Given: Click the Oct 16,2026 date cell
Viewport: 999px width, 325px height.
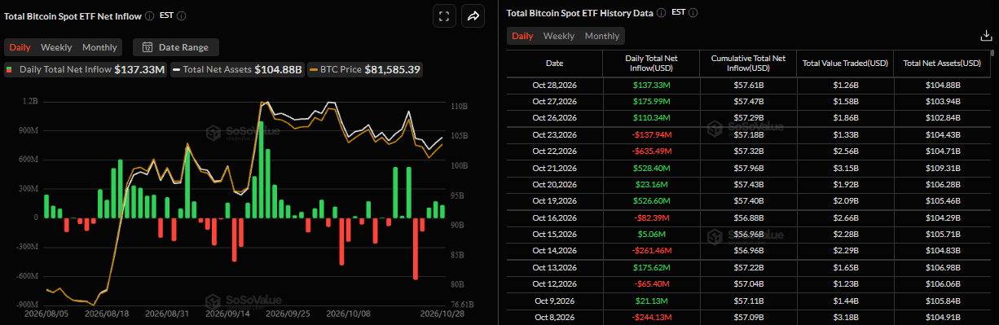Looking at the screenshot, I should pyautogui.click(x=554, y=217).
